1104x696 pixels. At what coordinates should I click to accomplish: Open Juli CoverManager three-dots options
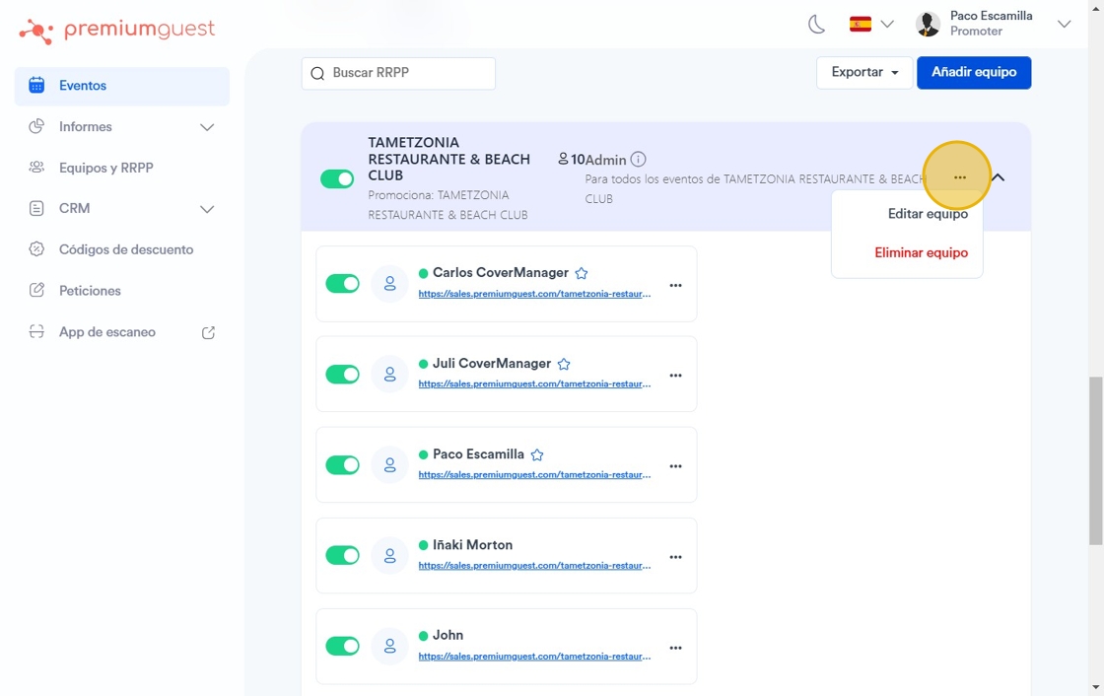(675, 376)
